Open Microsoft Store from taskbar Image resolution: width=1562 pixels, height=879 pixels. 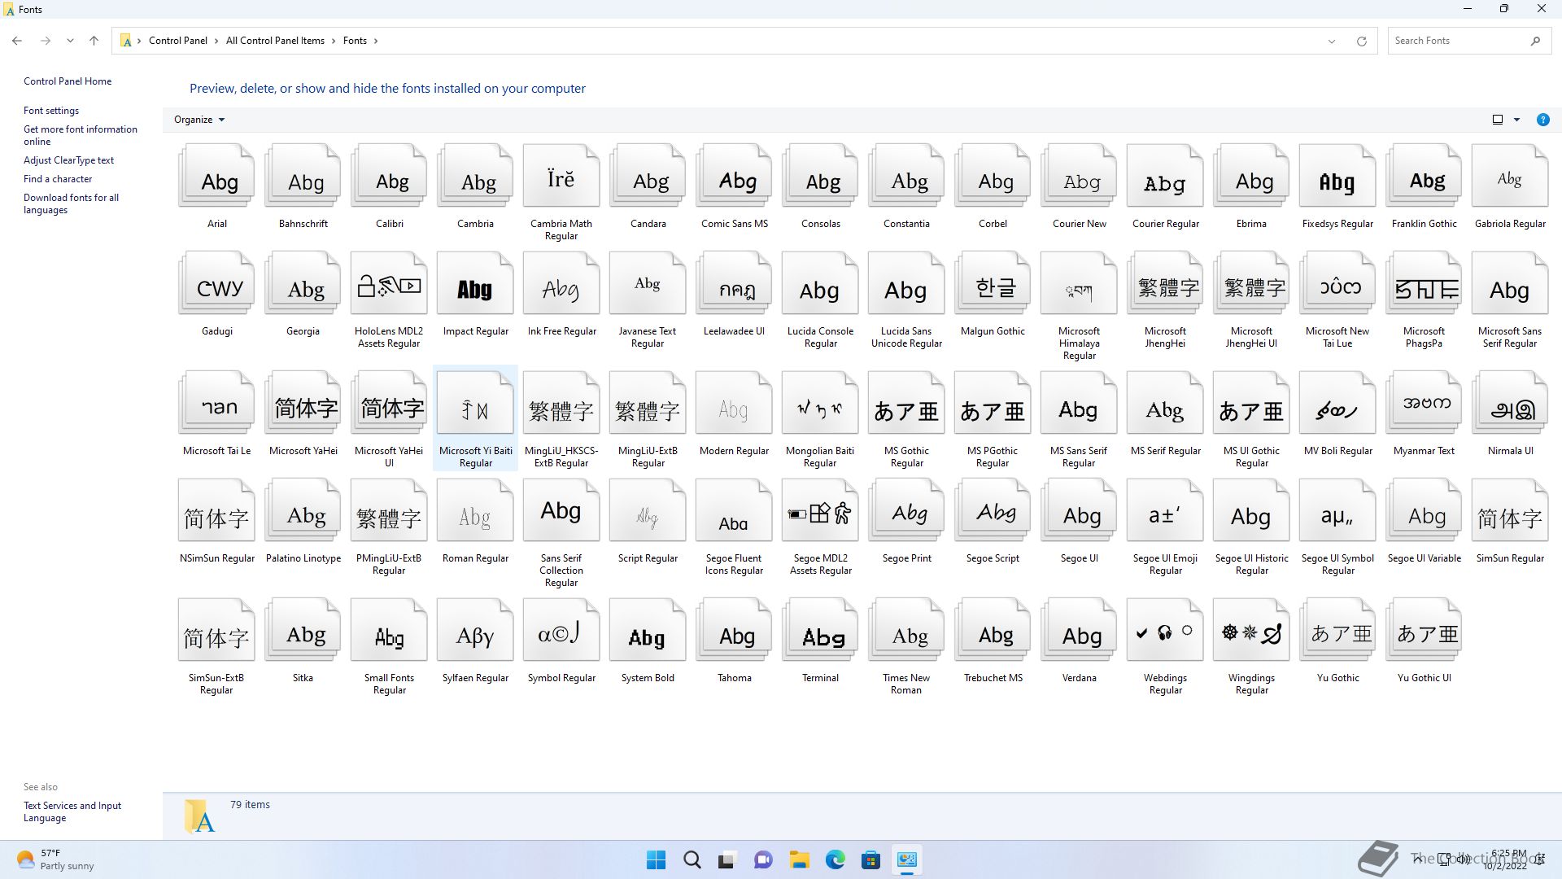coord(870,859)
